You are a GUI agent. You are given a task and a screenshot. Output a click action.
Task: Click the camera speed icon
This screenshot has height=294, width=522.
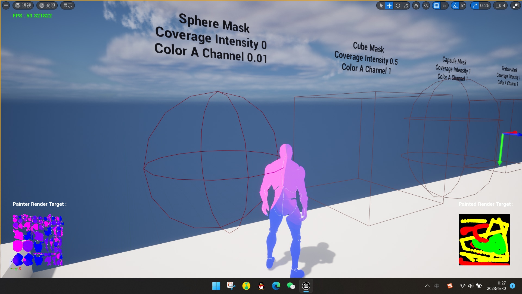[499, 5]
